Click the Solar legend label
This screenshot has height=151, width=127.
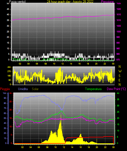[x=35, y=89]
